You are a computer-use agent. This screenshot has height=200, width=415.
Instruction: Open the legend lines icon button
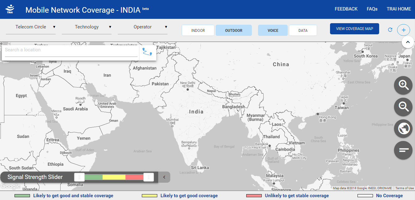coord(403,150)
